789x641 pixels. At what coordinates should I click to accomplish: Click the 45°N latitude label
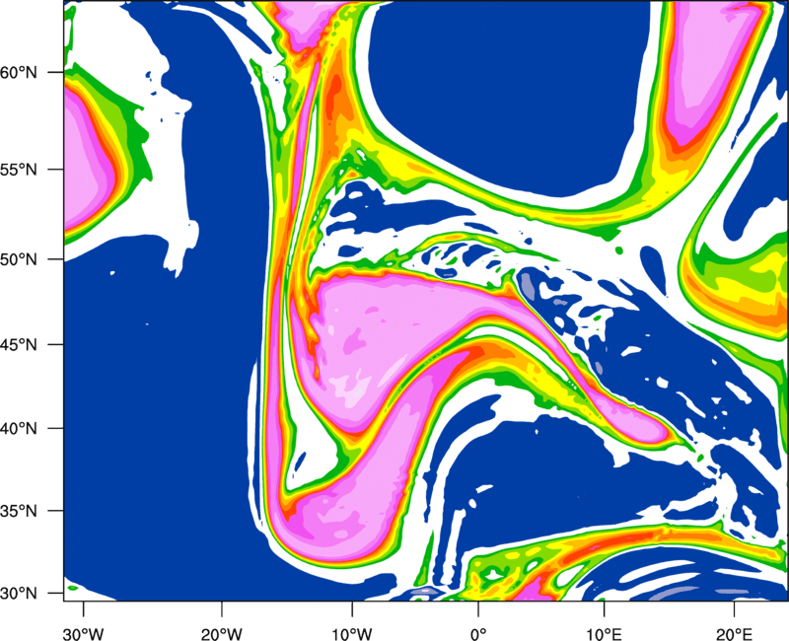click(x=19, y=344)
